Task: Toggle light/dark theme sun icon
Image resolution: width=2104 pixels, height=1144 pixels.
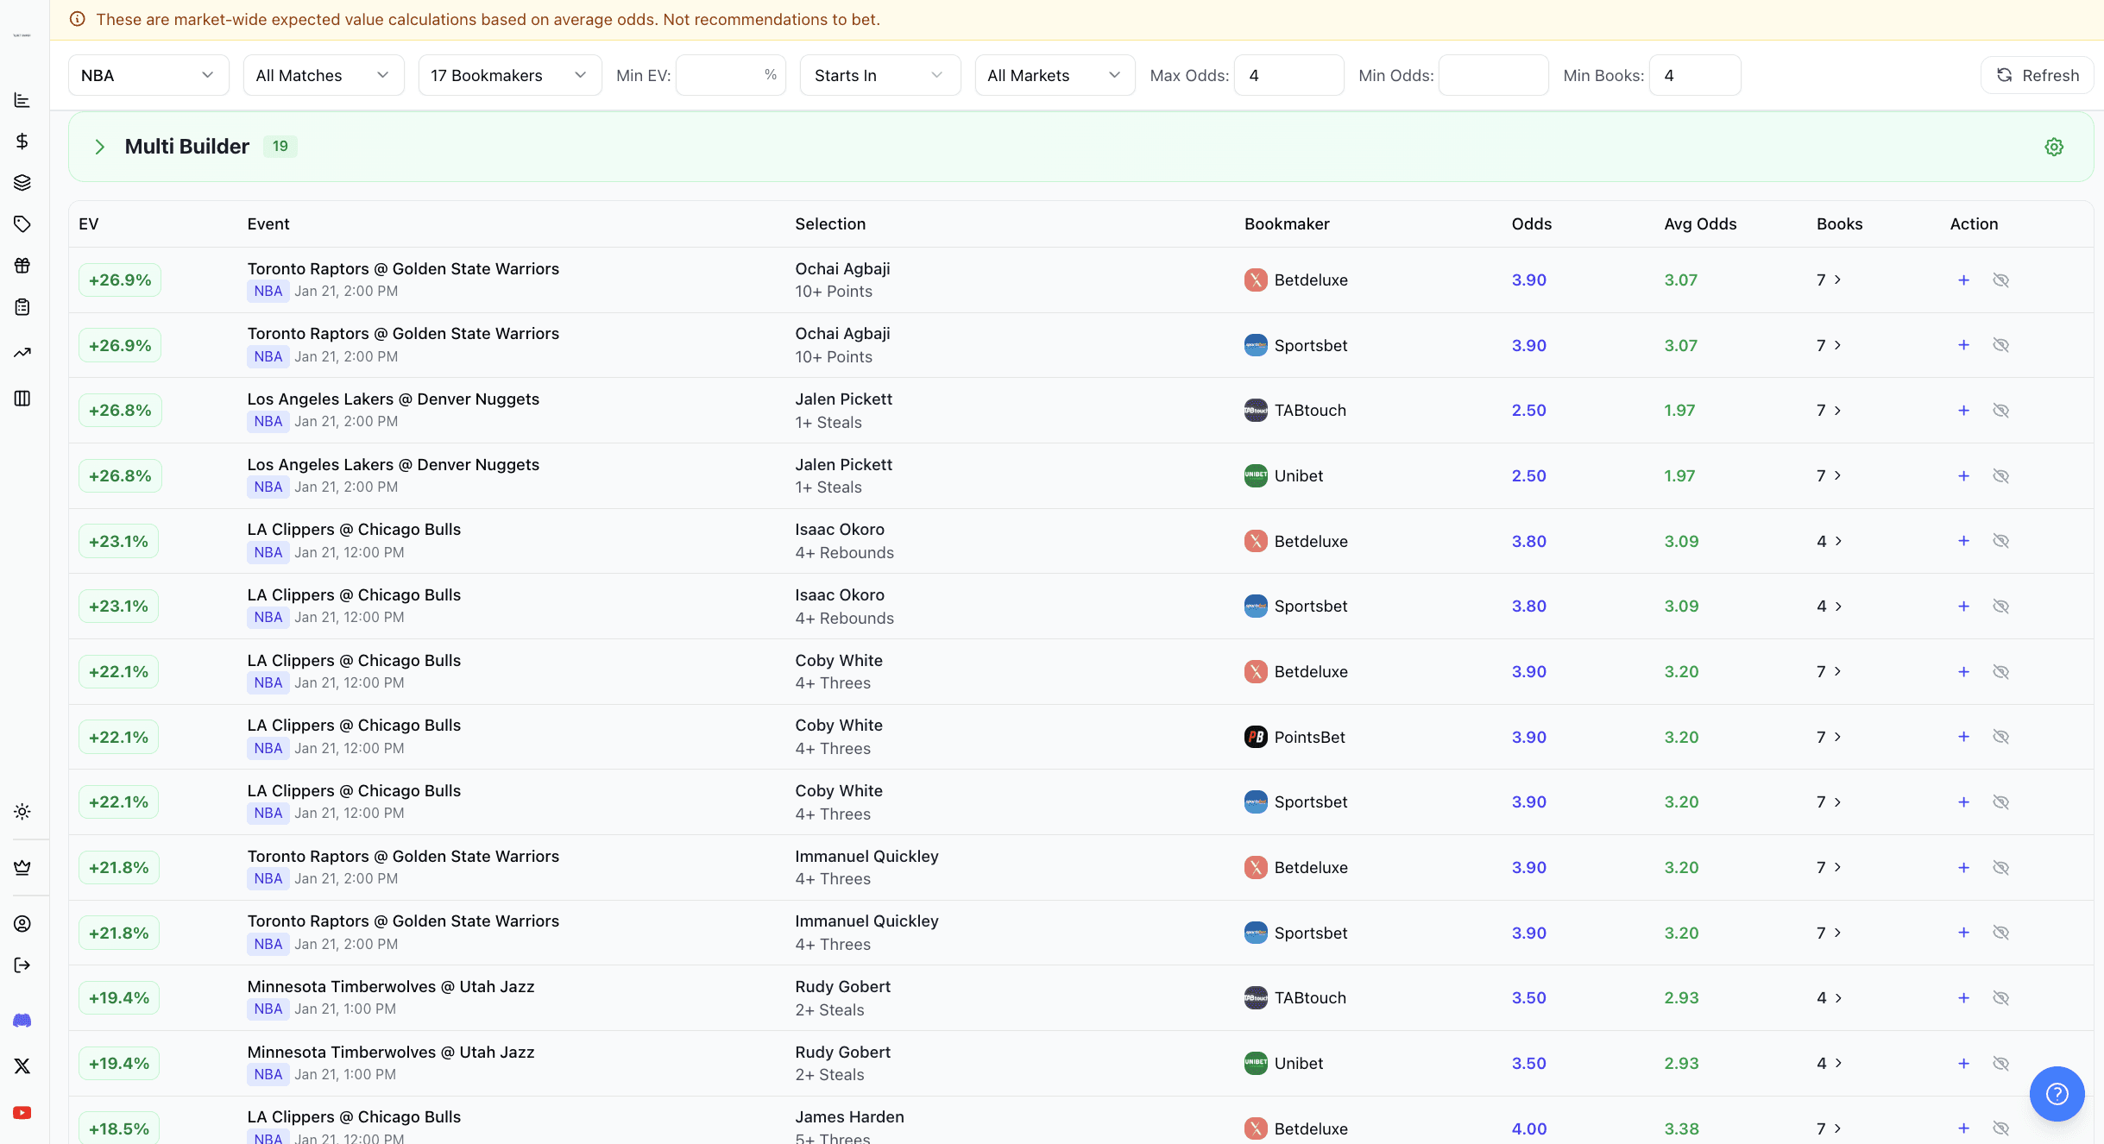Action: [22, 812]
